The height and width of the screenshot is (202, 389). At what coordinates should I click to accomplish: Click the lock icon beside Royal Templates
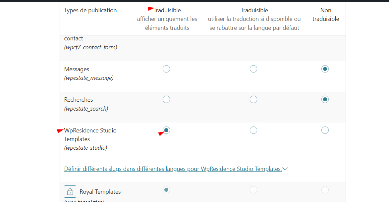[x=70, y=192]
